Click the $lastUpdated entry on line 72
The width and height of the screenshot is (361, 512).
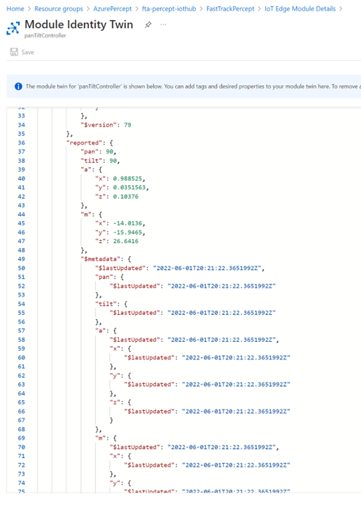pyautogui.click(x=207, y=465)
